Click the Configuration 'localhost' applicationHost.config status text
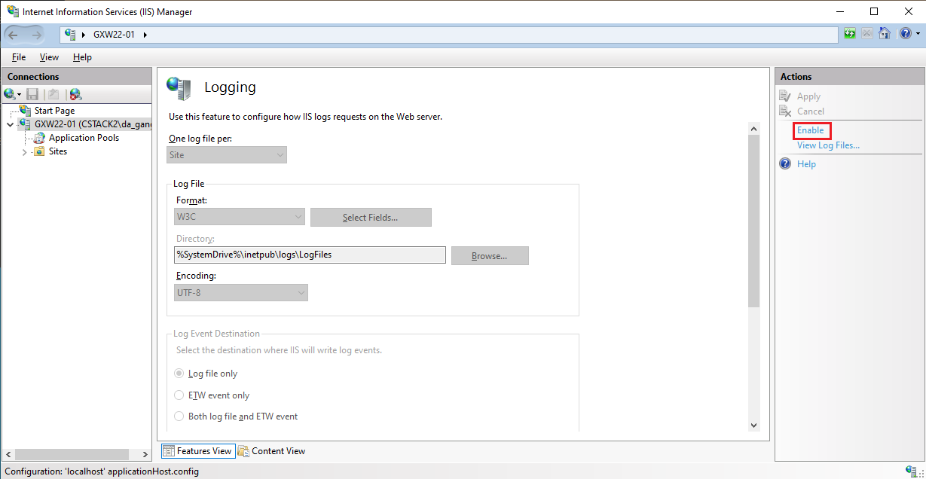 [102, 471]
